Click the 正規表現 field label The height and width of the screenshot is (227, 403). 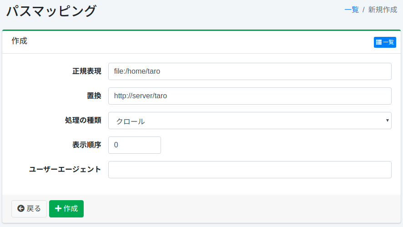point(87,71)
